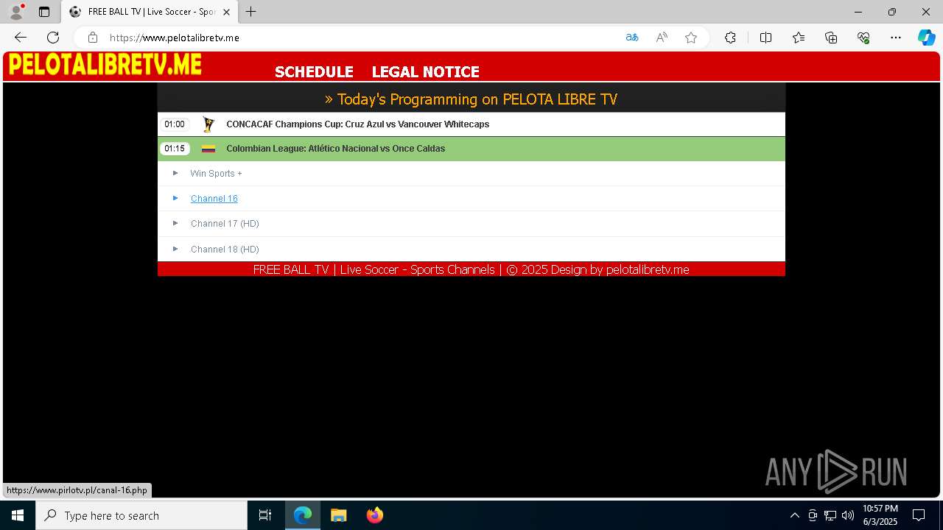Toggle split screen view icon
The image size is (943, 530).
[x=765, y=38]
